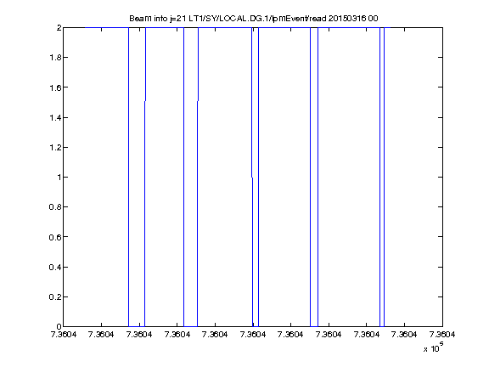Click the floor of the widest blue pulse gap
This screenshot has width=489, height=367.
tap(137, 326)
